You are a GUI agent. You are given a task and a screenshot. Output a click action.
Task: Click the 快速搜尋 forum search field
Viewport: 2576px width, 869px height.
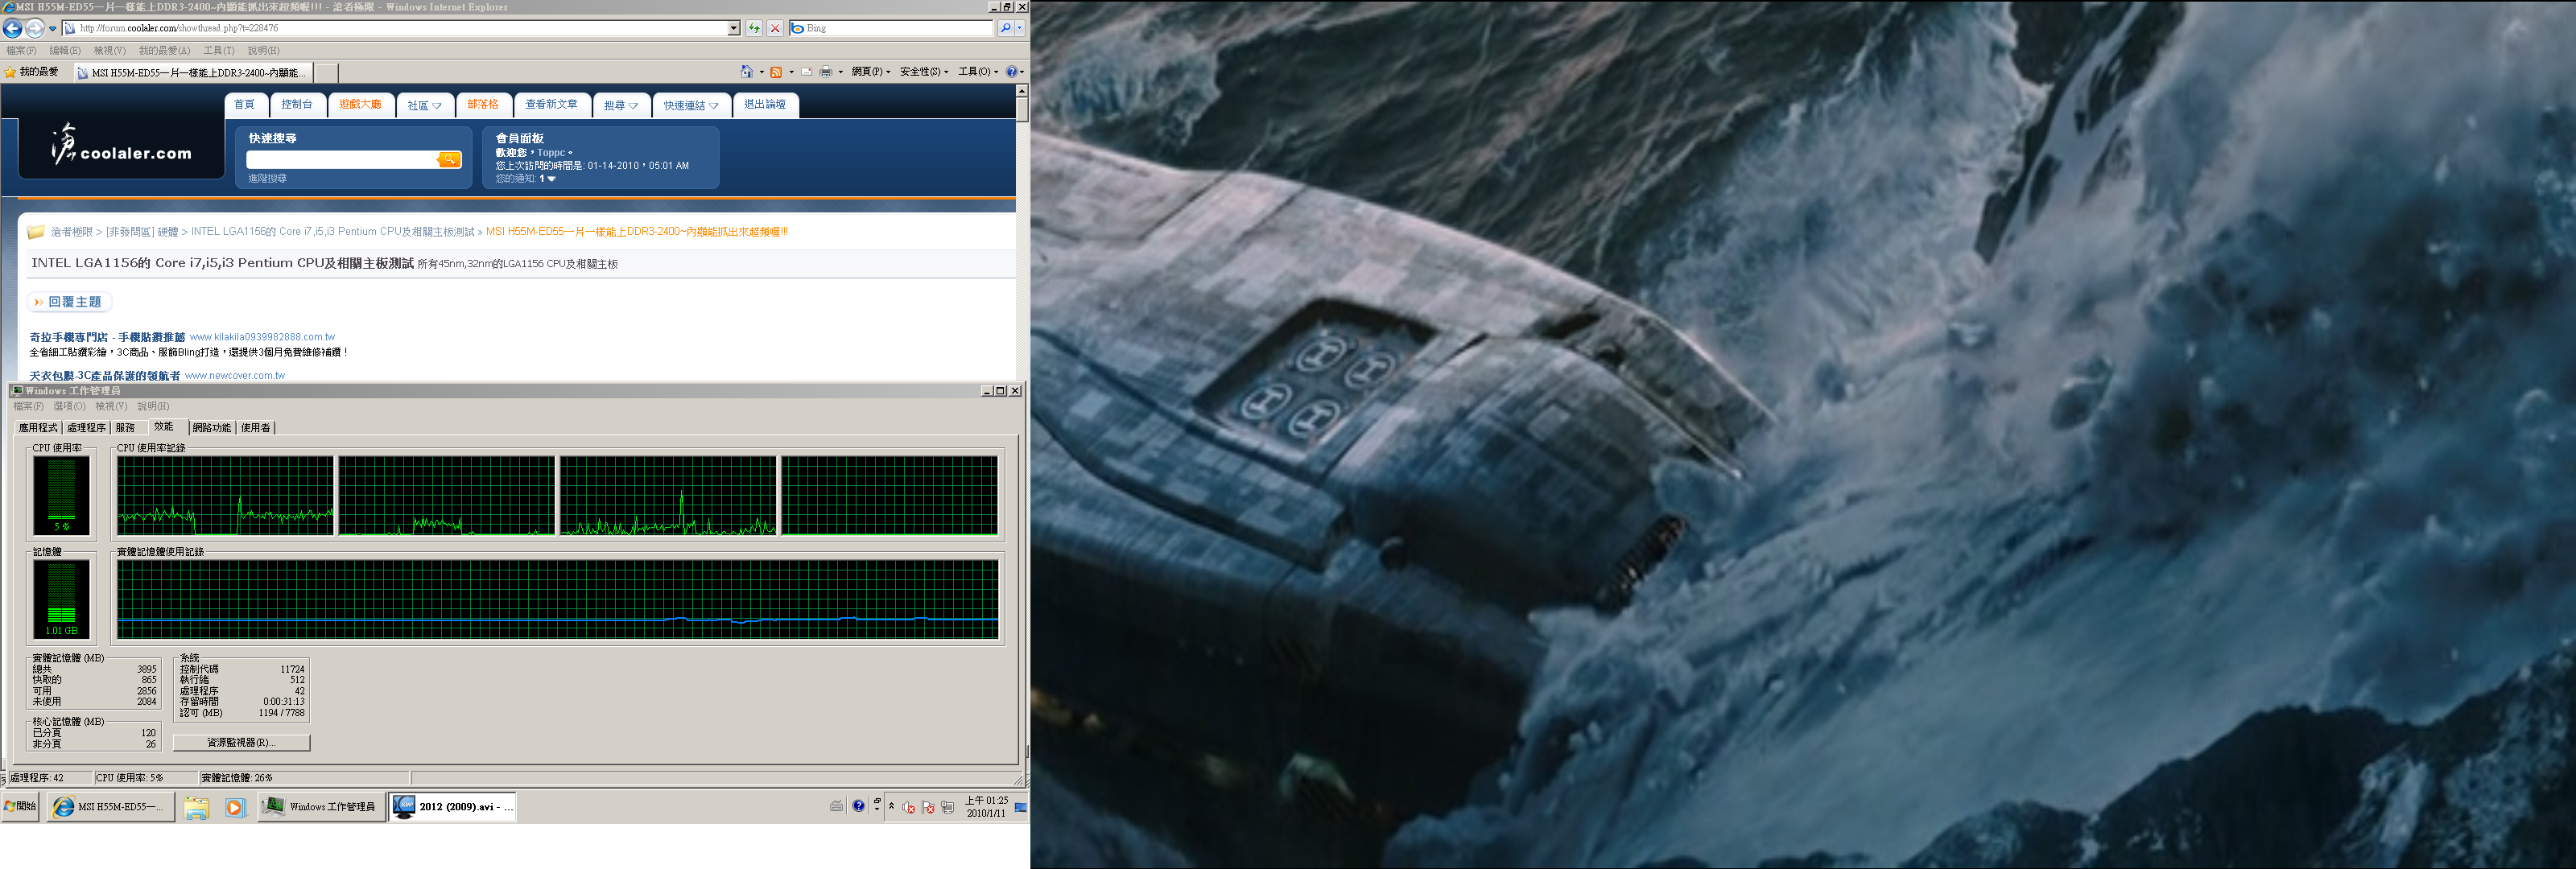(x=341, y=160)
